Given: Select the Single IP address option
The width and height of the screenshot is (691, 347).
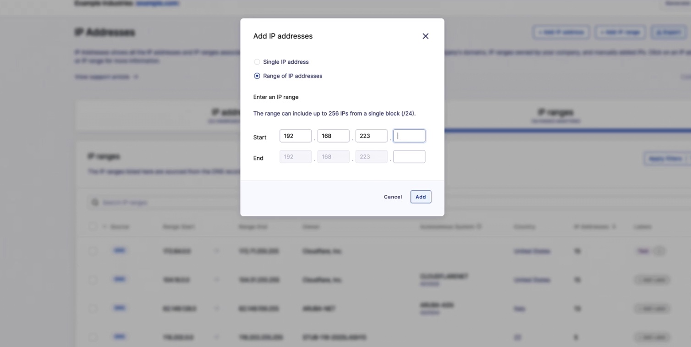Looking at the screenshot, I should (281, 62).
